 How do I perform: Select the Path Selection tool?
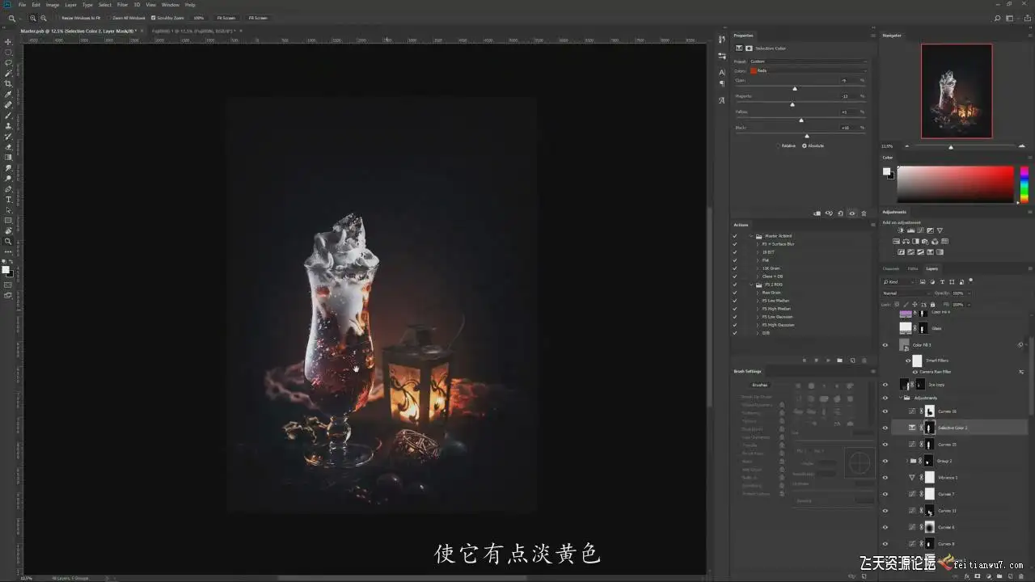[8, 210]
